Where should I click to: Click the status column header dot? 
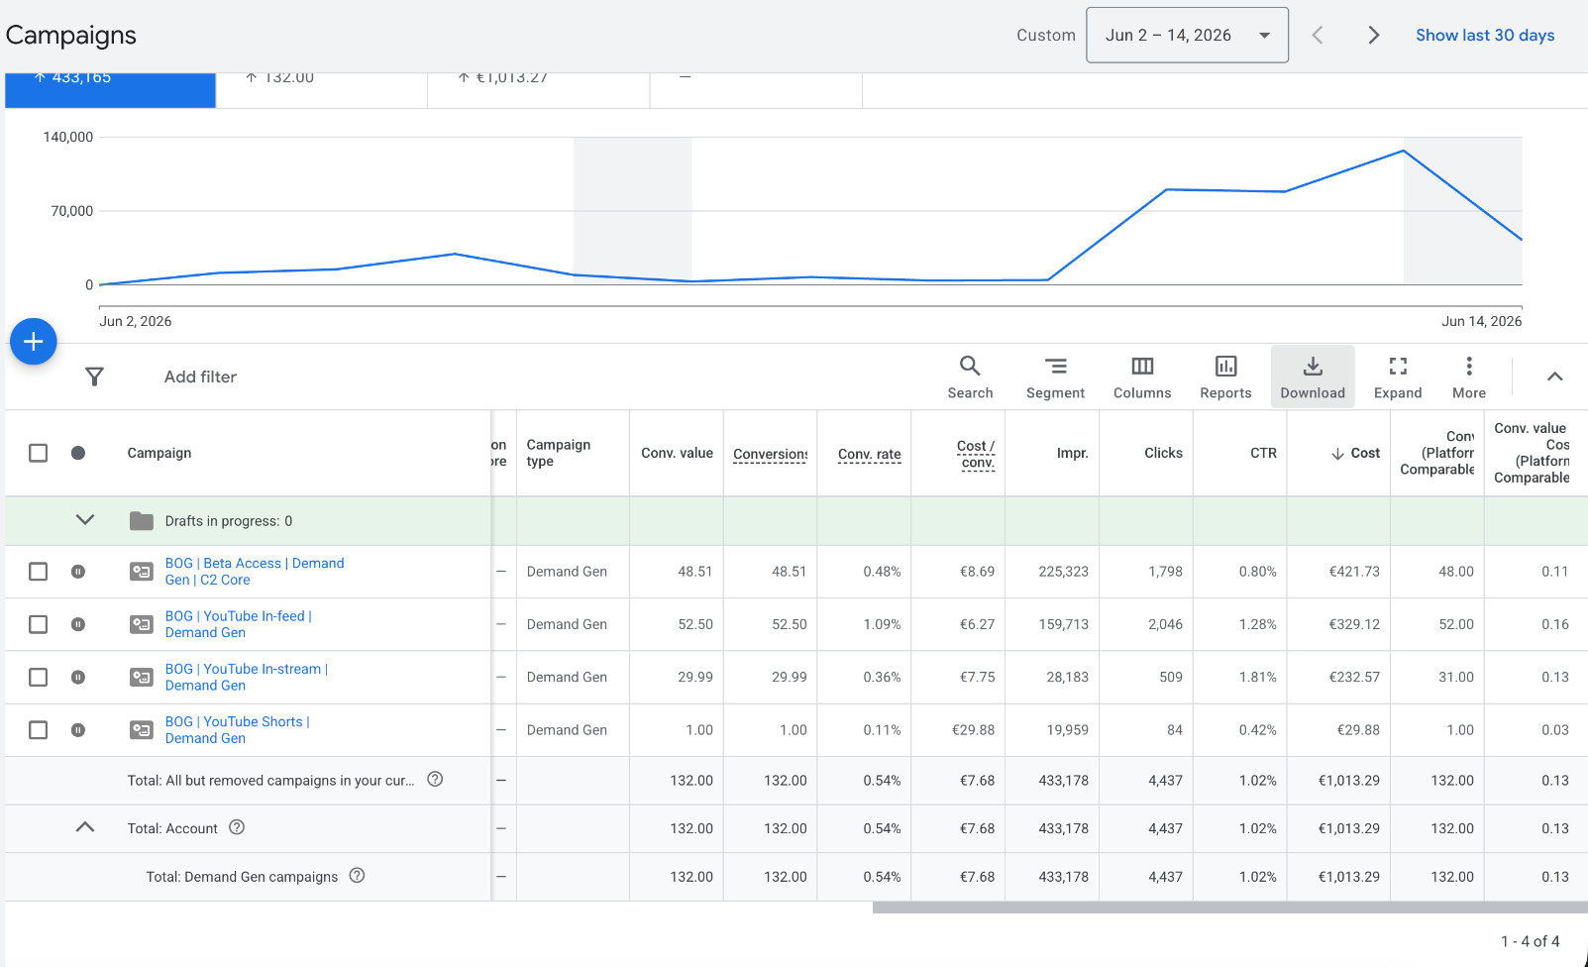pos(78,453)
